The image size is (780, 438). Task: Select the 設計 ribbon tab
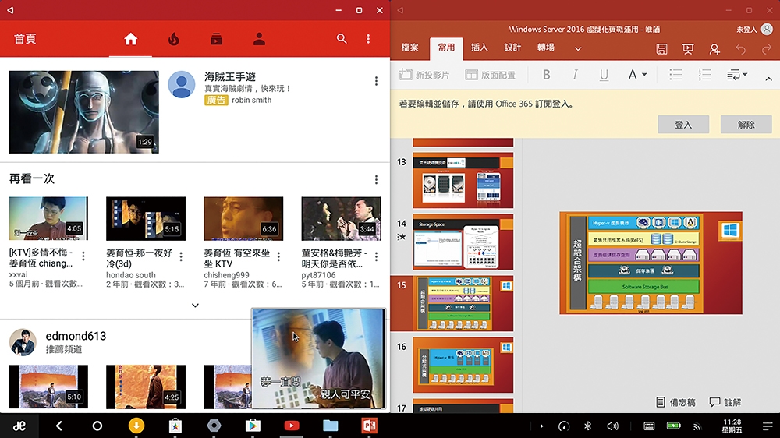click(x=512, y=48)
